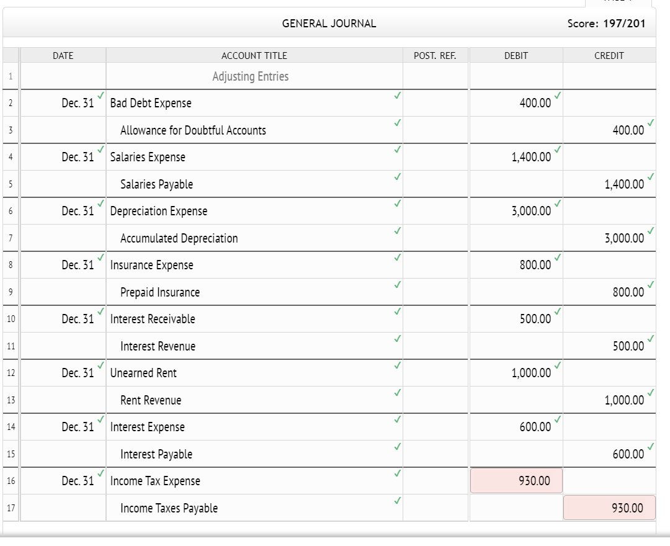Click the green checkmark beside Bad Debt Expense

pos(398,96)
